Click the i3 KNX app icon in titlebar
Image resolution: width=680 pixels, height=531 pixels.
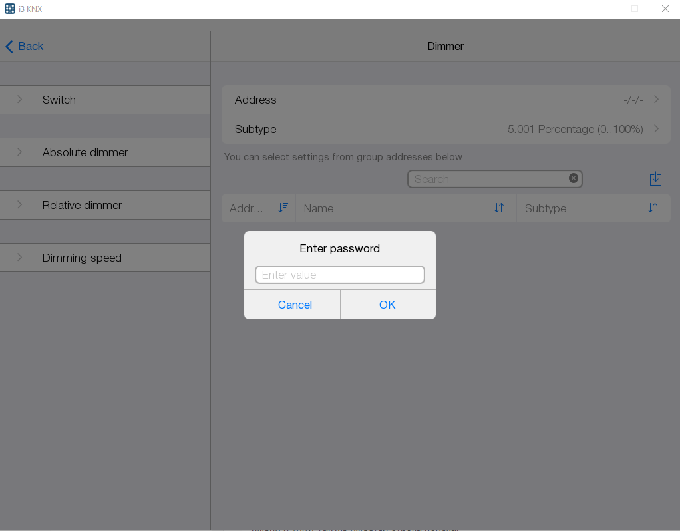point(9,9)
